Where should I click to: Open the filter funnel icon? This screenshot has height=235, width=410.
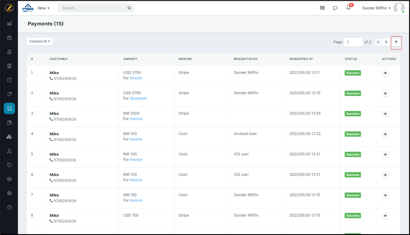(396, 42)
